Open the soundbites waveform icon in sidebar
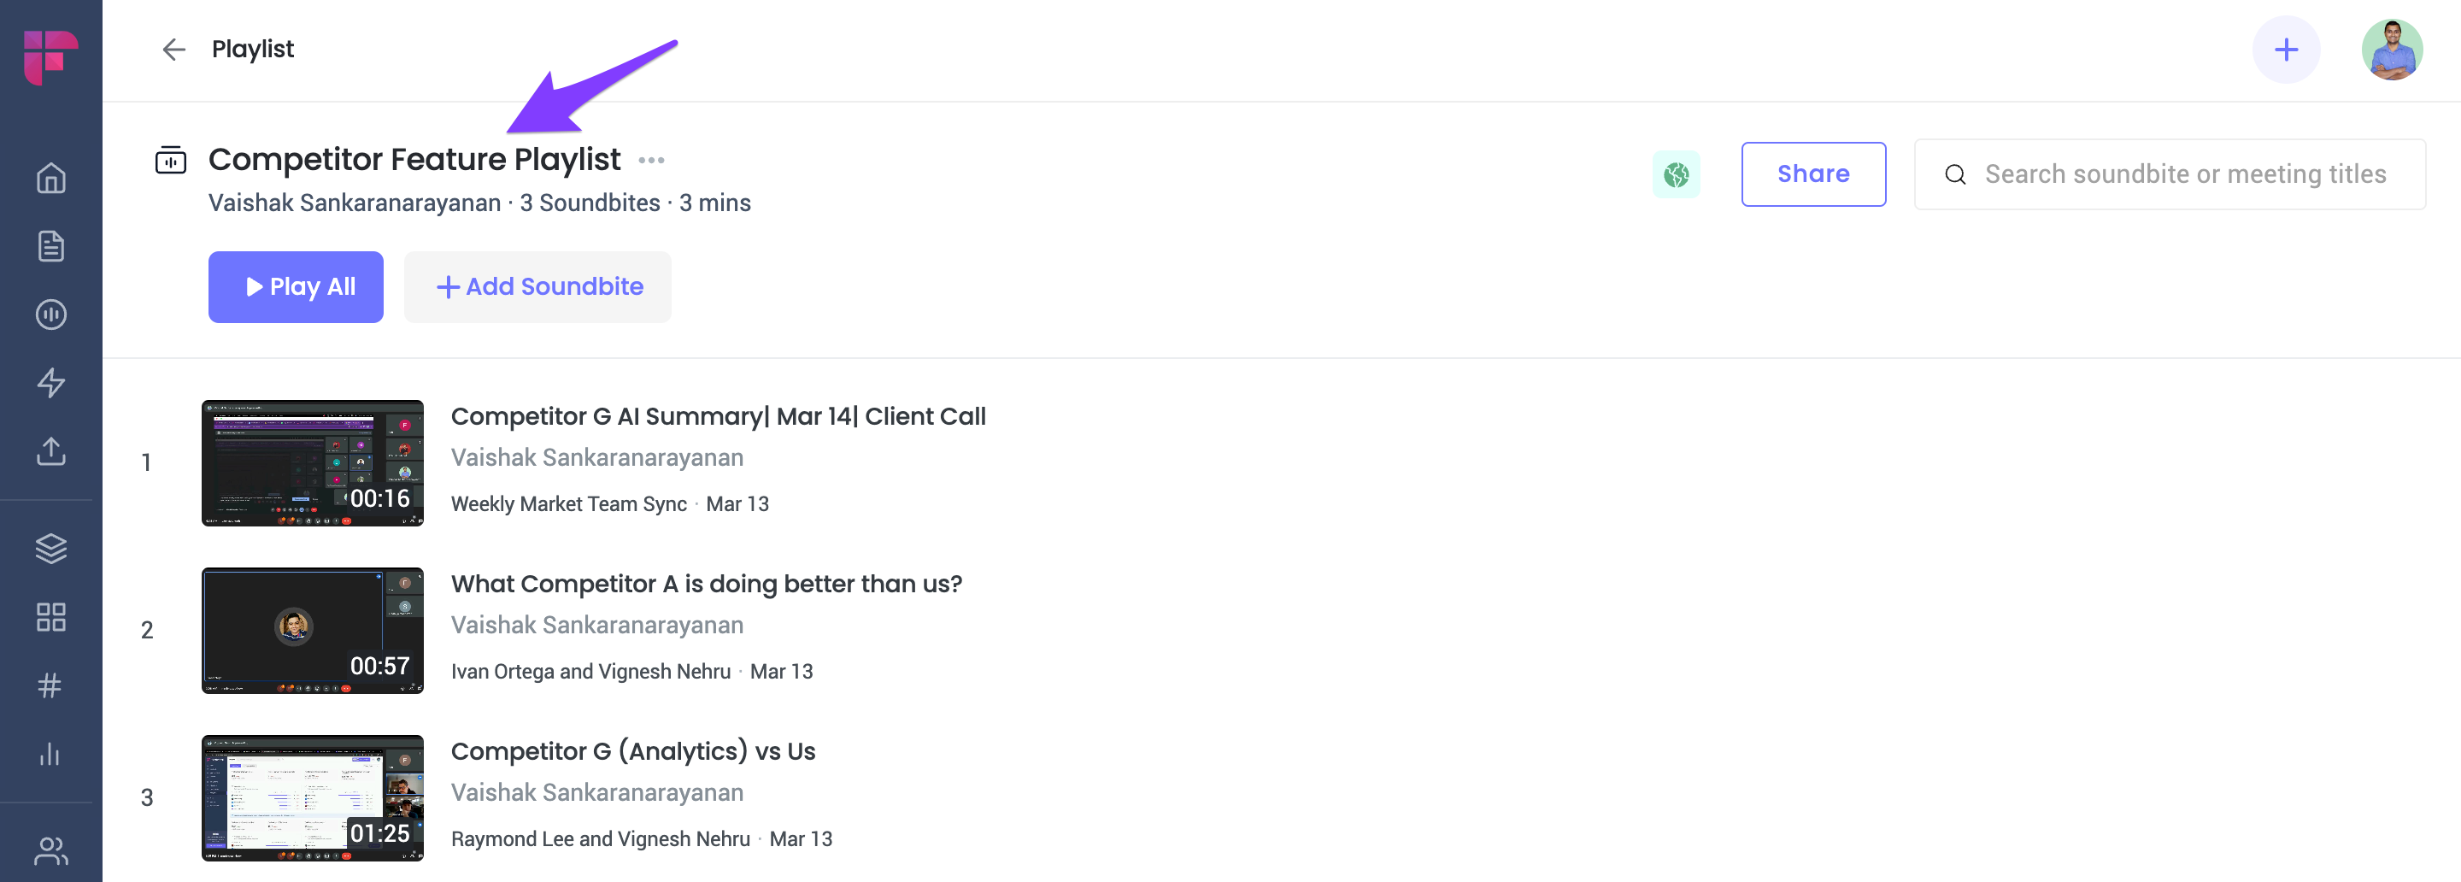Viewport: 2461px width, 882px height. (50, 315)
